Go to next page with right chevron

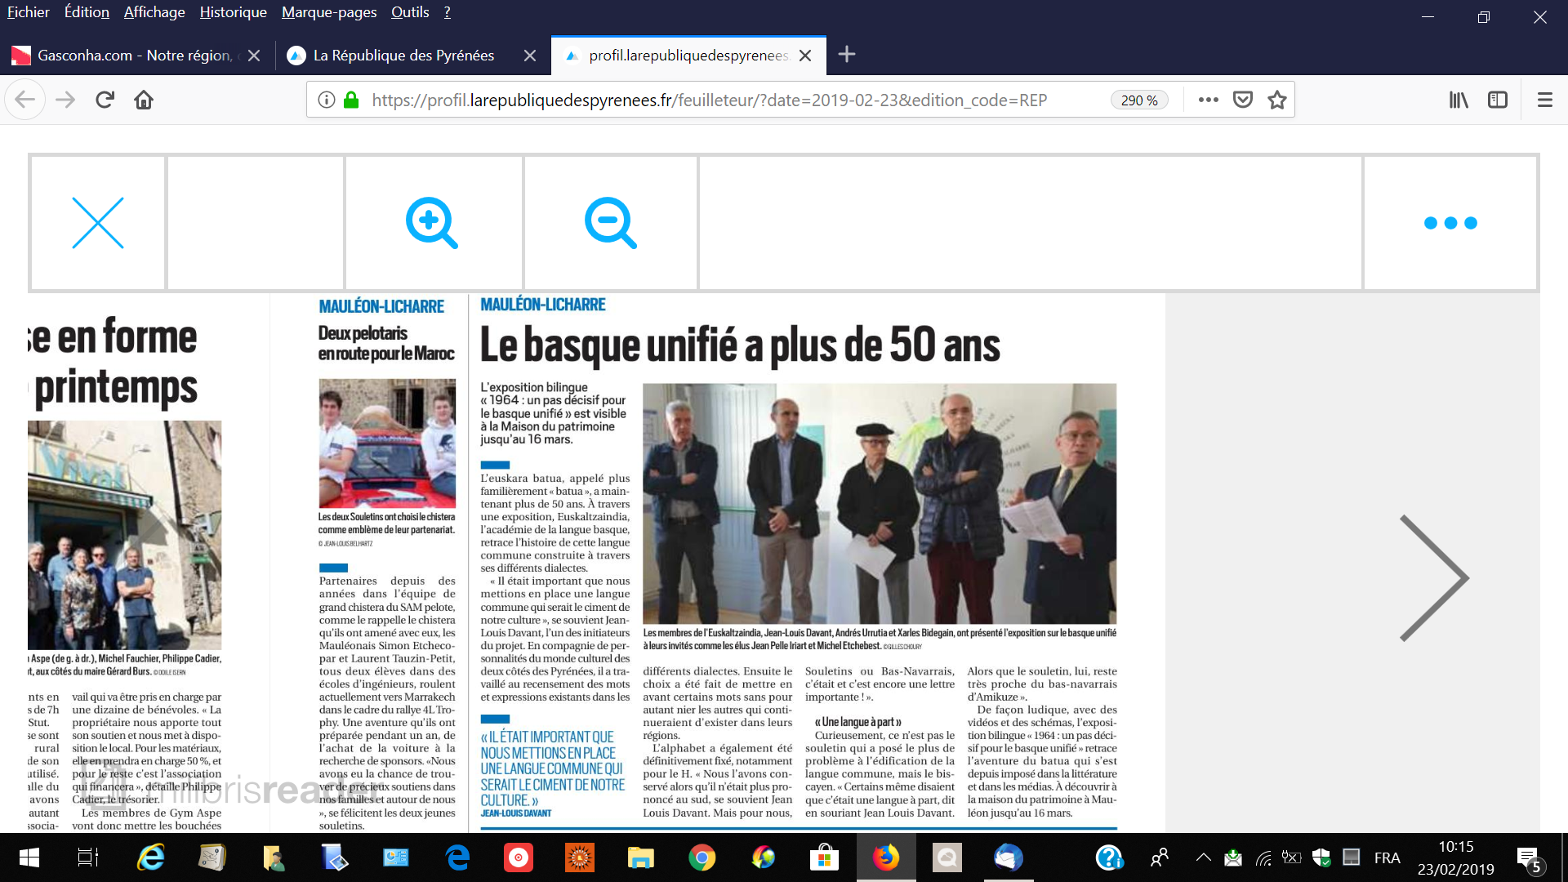(x=1433, y=577)
